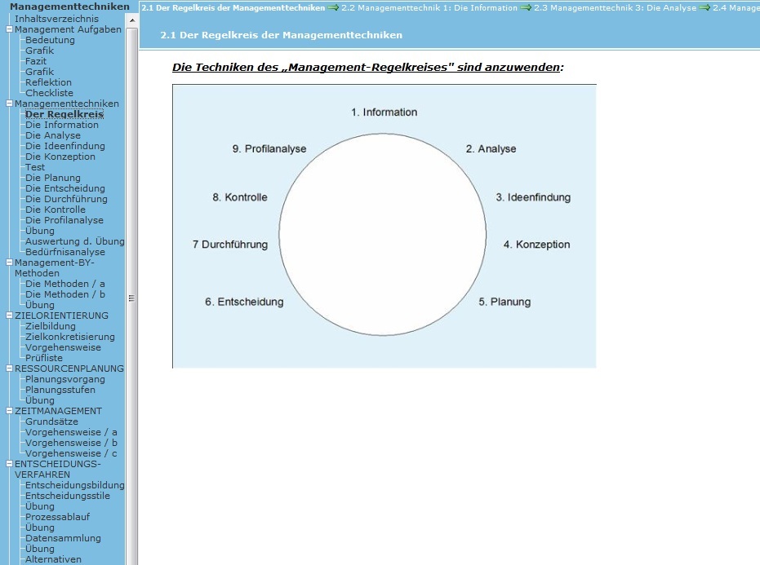The width and height of the screenshot is (760, 565).
Task: Collapse the RESSOURCENPLANUNG section
Action: pos(9,369)
